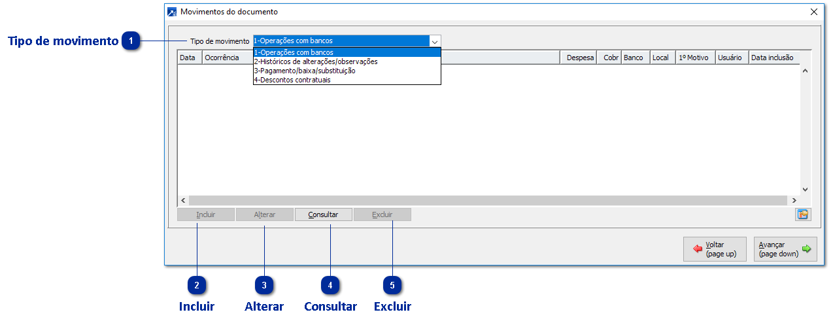Select '4-Descontos contratuais' option
Viewport: 833px width, 325px height.
click(347, 80)
